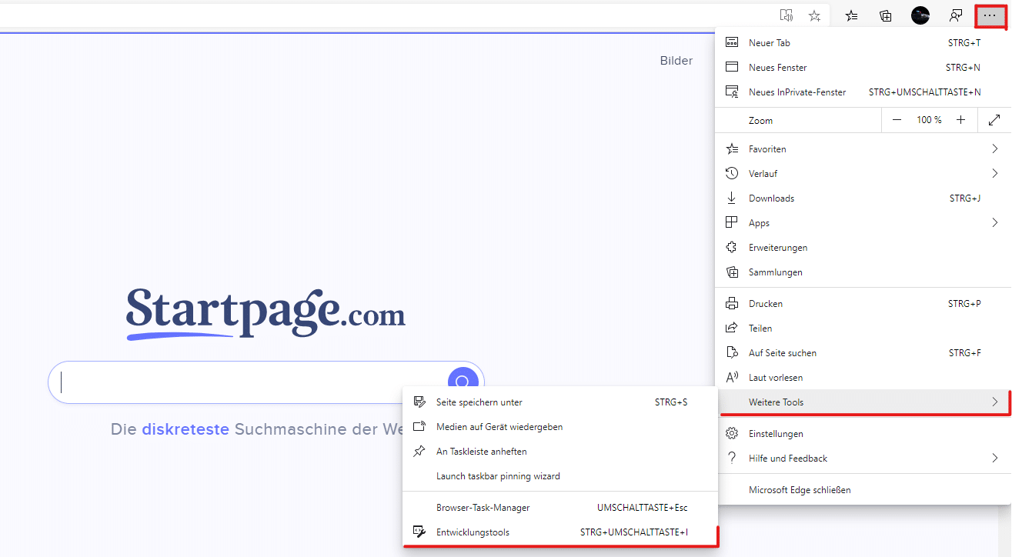1012x557 pixels.
Task: Send feedback via the feedback icon
Action: pyautogui.click(x=956, y=15)
